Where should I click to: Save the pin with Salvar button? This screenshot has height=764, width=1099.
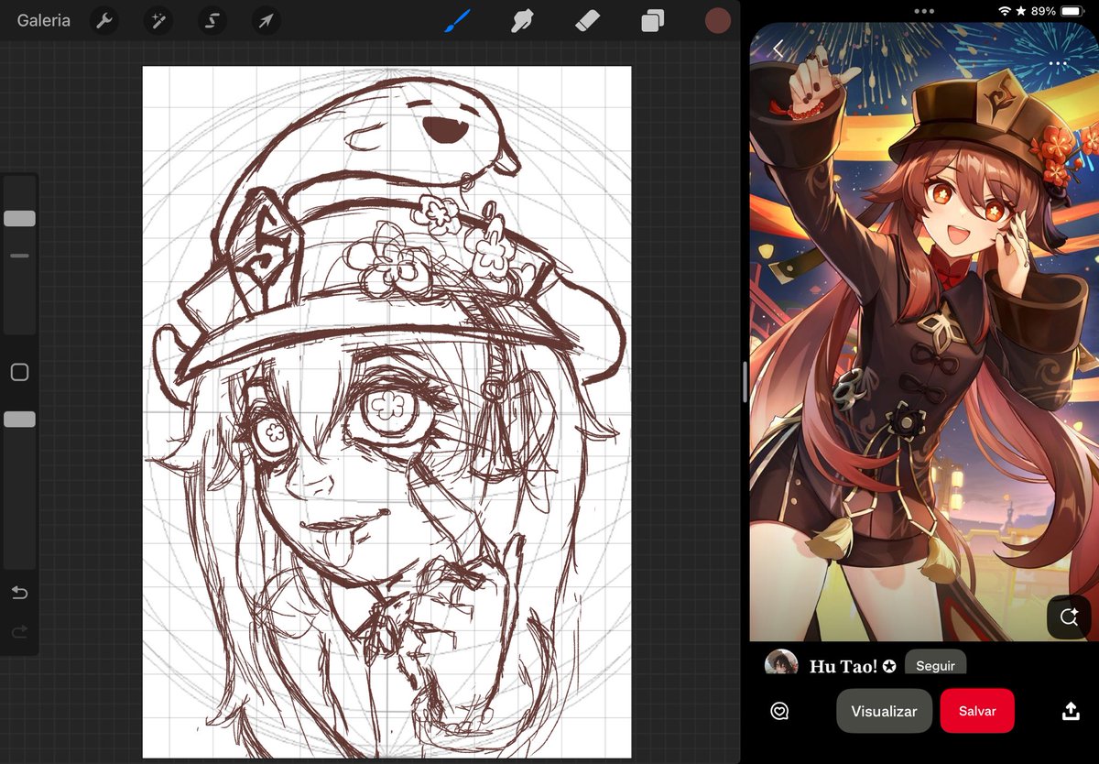pyautogui.click(x=977, y=711)
